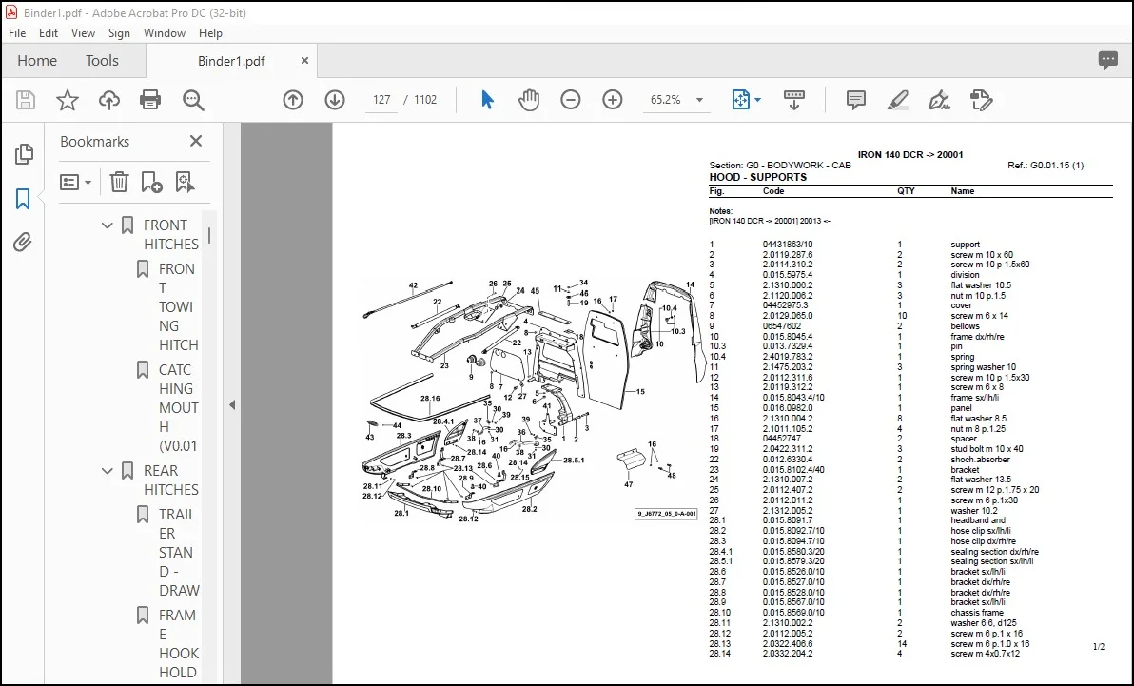
Task: Click the 'headband and' part name
Action: click(978, 520)
